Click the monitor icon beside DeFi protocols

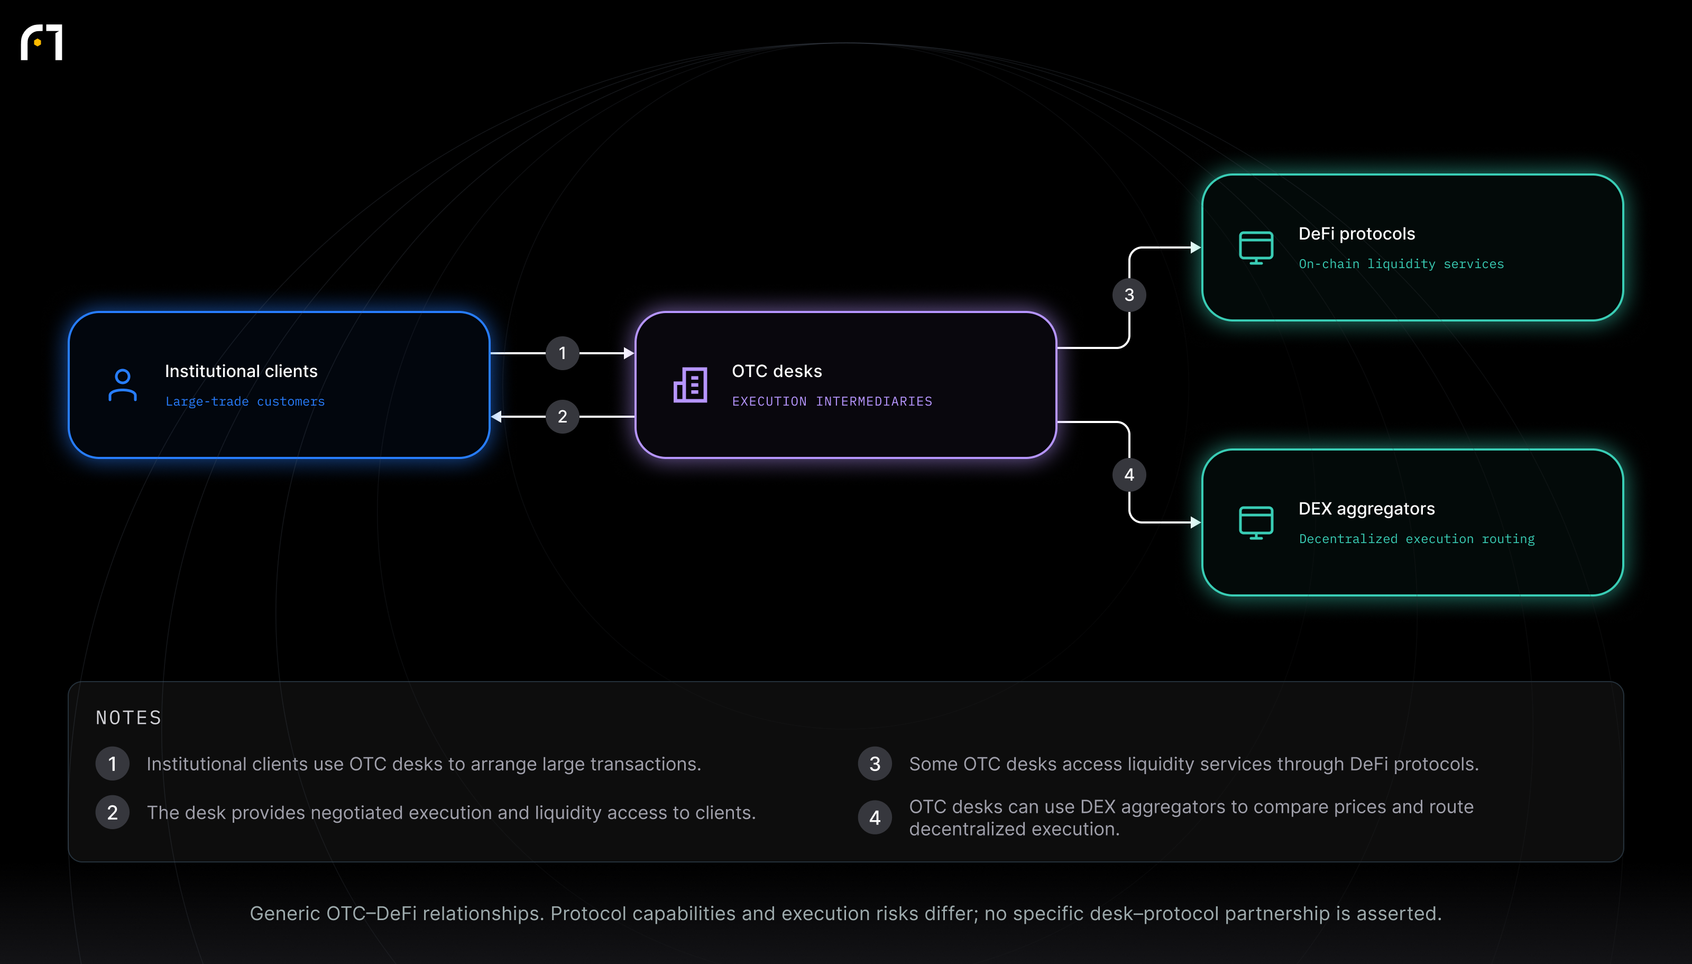[1256, 247]
